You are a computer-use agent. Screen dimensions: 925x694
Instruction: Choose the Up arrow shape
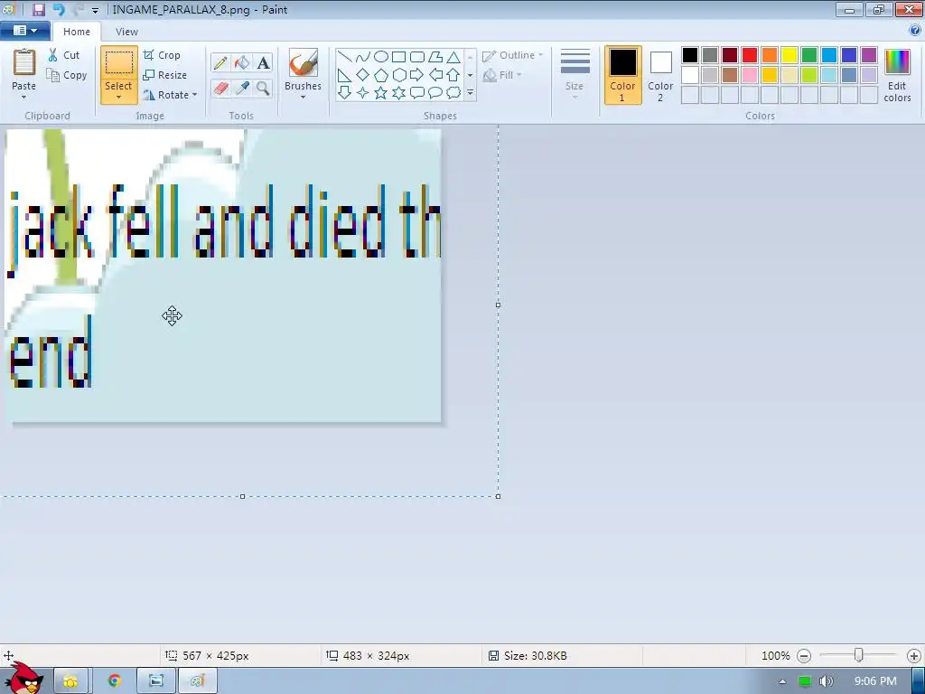click(453, 75)
